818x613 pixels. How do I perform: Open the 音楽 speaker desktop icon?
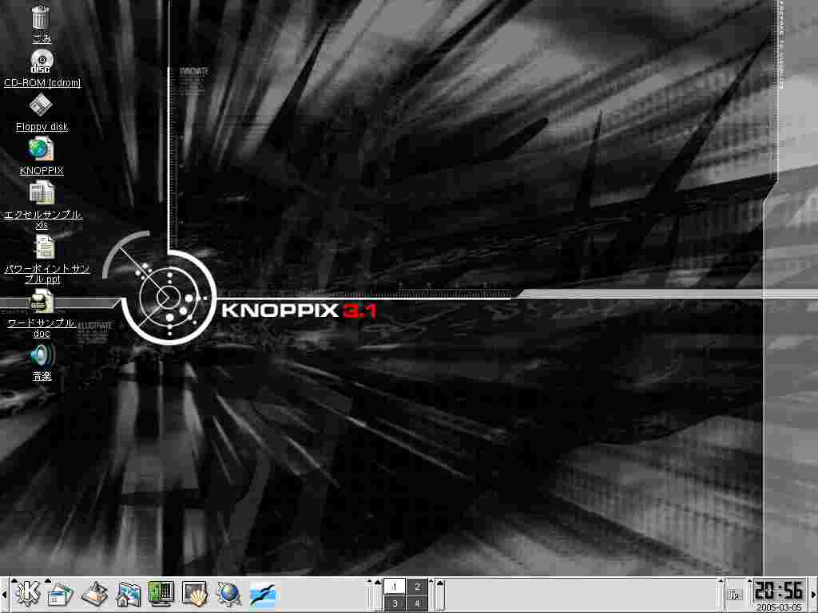click(42, 355)
